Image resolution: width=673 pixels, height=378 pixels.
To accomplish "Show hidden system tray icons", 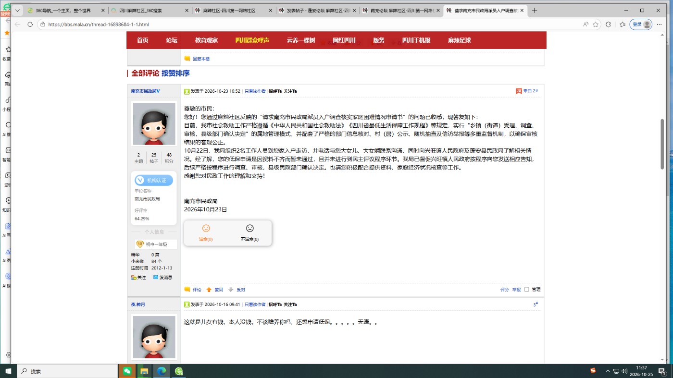I will tap(608, 371).
